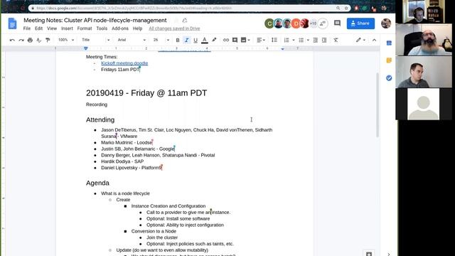Viewport: 455px width, 256px height.
Task: Click the blue Share button
Action: [x=360, y=23]
